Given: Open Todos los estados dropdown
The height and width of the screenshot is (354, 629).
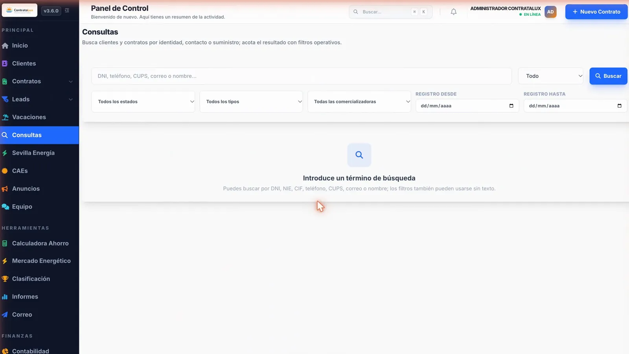Looking at the screenshot, I should click(x=143, y=101).
